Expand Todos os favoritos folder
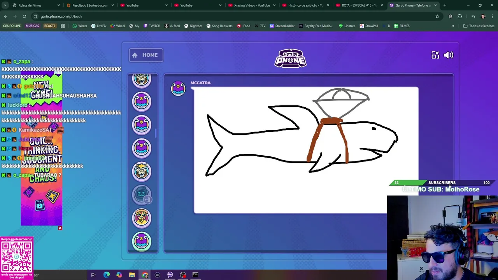Viewport: 498px width, 280px height. [479, 26]
